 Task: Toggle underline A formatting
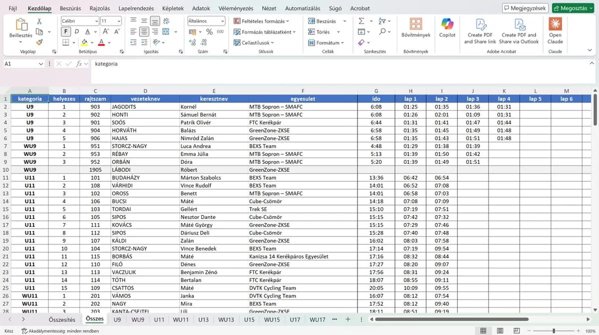(x=86, y=31)
